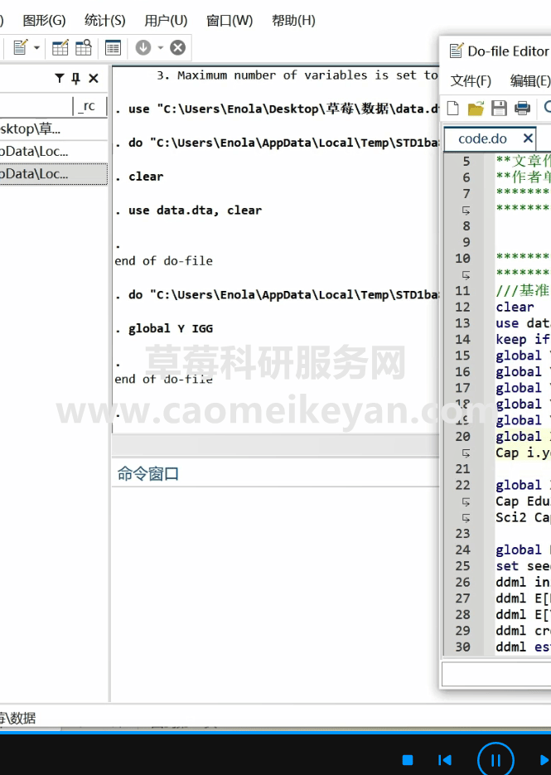Open the Data Editor in browse mode
Screen dimensions: 551x775
click(x=84, y=48)
